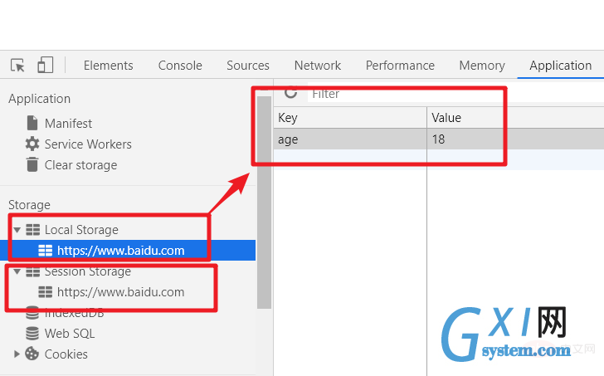Switch to the Elements tab
The width and height of the screenshot is (604, 376).
click(x=108, y=65)
